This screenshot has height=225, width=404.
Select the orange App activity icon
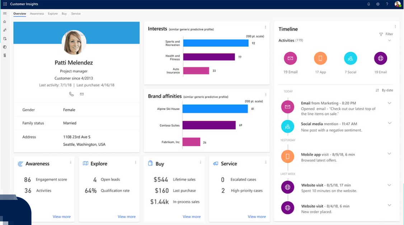(x=320, y=58)
